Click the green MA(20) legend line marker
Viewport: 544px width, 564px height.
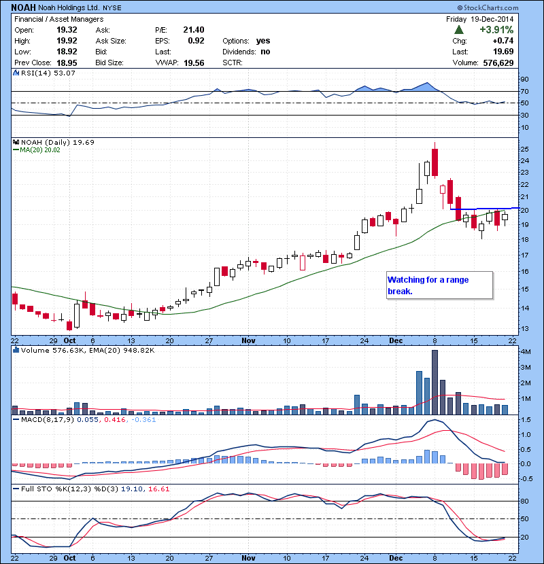tap(16, 150)
